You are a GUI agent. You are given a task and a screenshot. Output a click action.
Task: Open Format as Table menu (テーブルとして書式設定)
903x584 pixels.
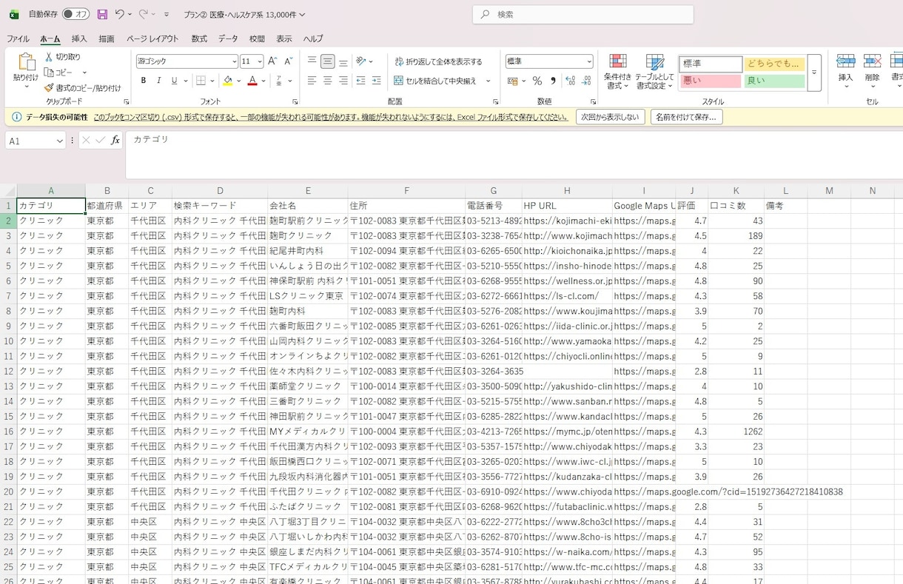point(654,72)
